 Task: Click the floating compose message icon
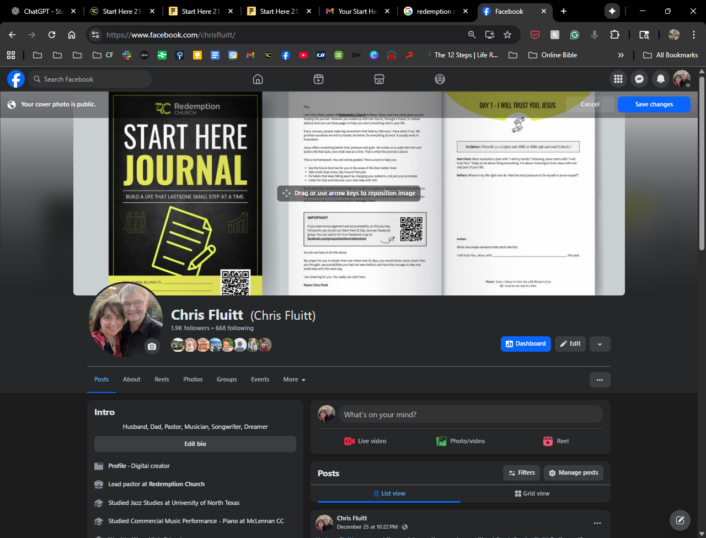(680, 520)
